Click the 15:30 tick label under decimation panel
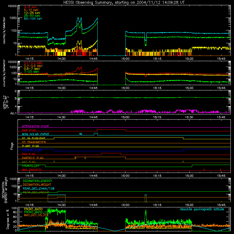Screen dimensions: 234x234 pyautogui.click(x=189, y=205)
